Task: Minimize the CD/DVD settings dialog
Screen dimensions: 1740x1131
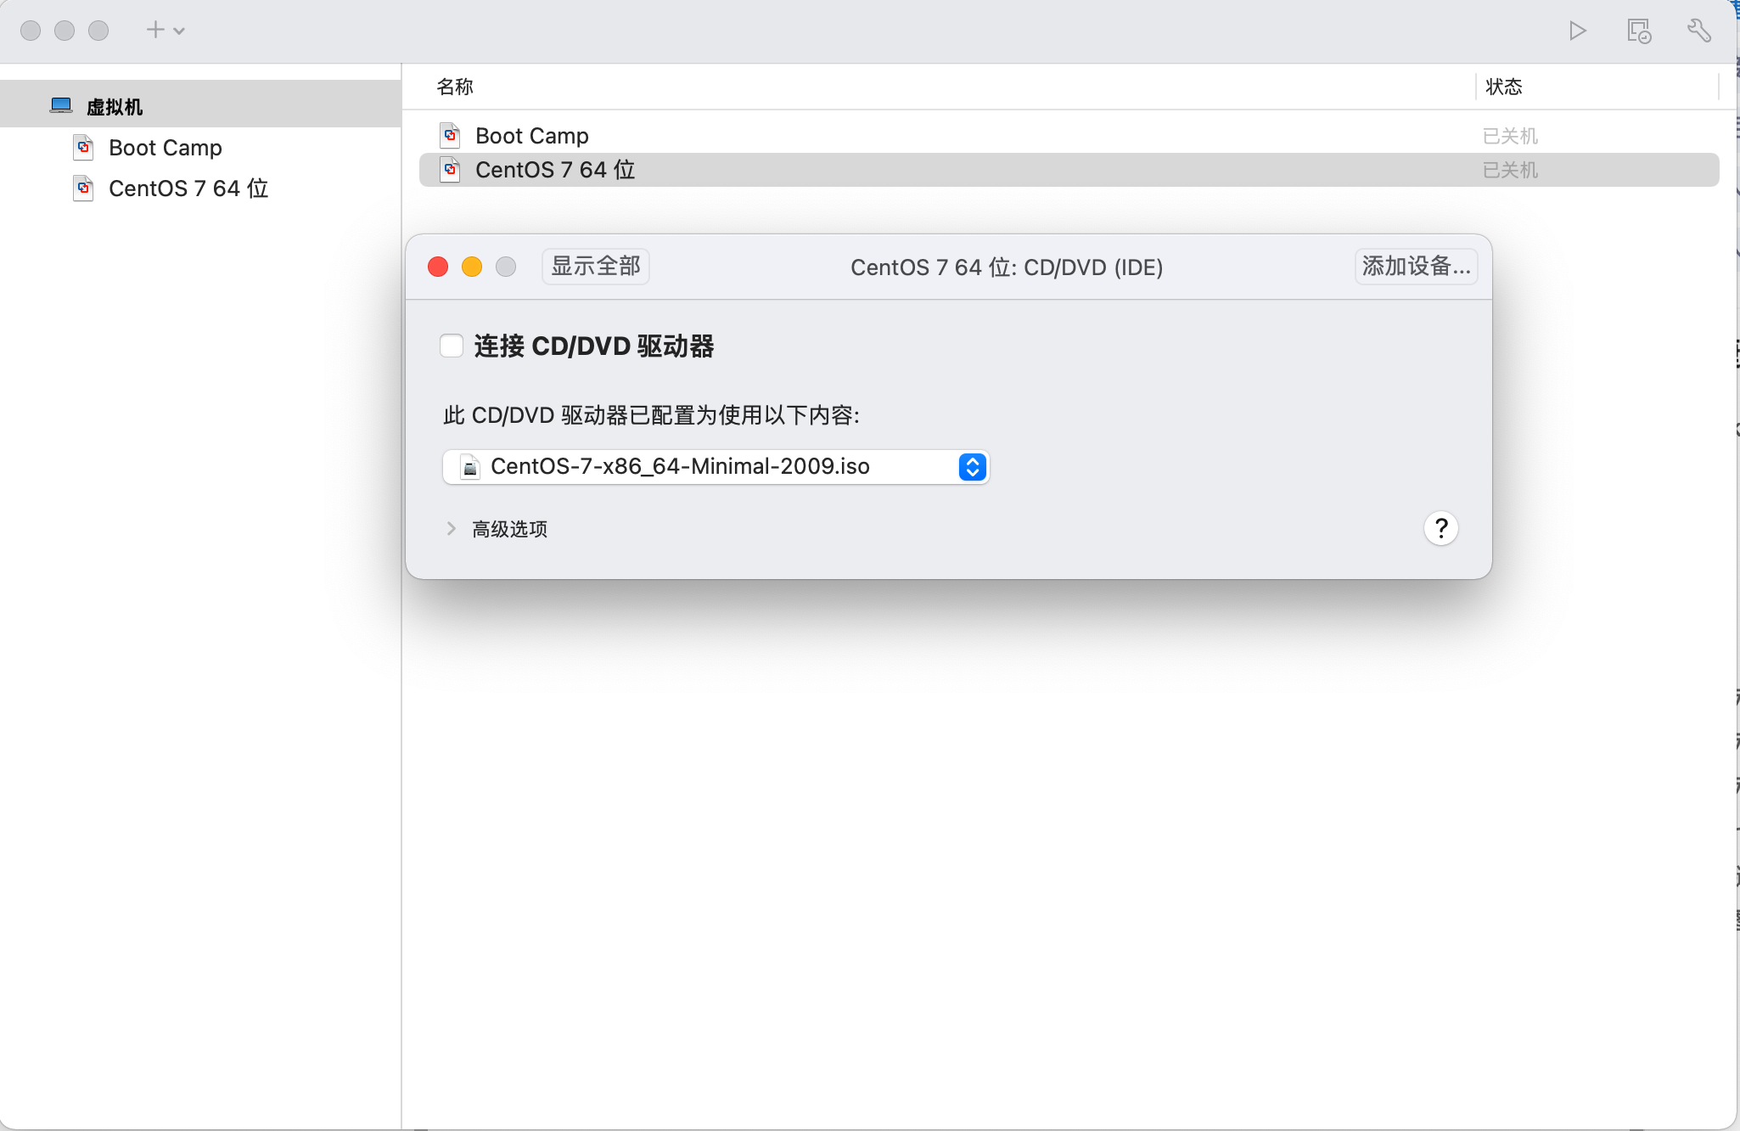Action: (x=472, y=267)
